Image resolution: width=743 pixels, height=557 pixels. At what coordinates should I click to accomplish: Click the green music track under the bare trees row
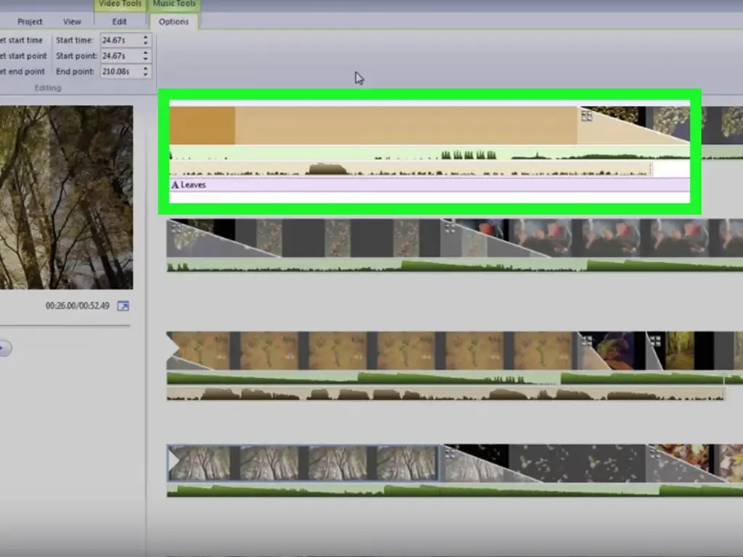click(455, 491)
